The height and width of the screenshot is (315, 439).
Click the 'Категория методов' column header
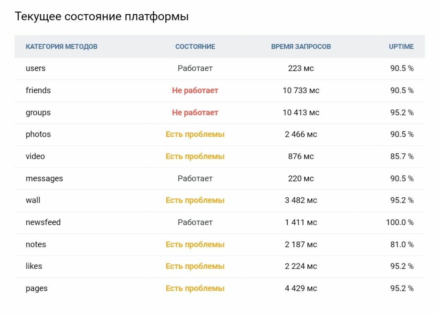[x=61, y=47]
